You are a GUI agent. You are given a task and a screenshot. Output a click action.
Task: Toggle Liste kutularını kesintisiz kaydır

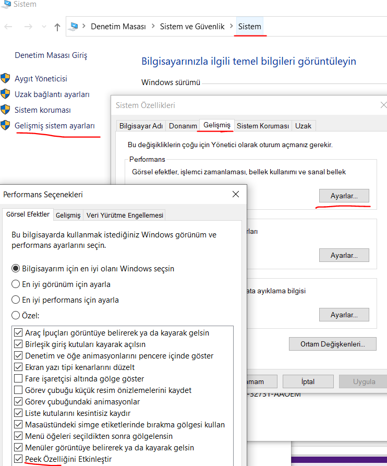click(18, 413)
